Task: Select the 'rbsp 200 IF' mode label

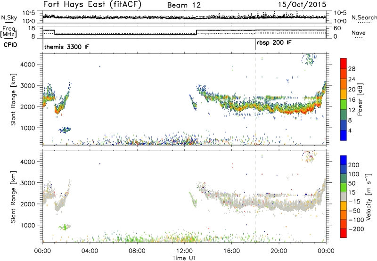Action: point(274,43)
